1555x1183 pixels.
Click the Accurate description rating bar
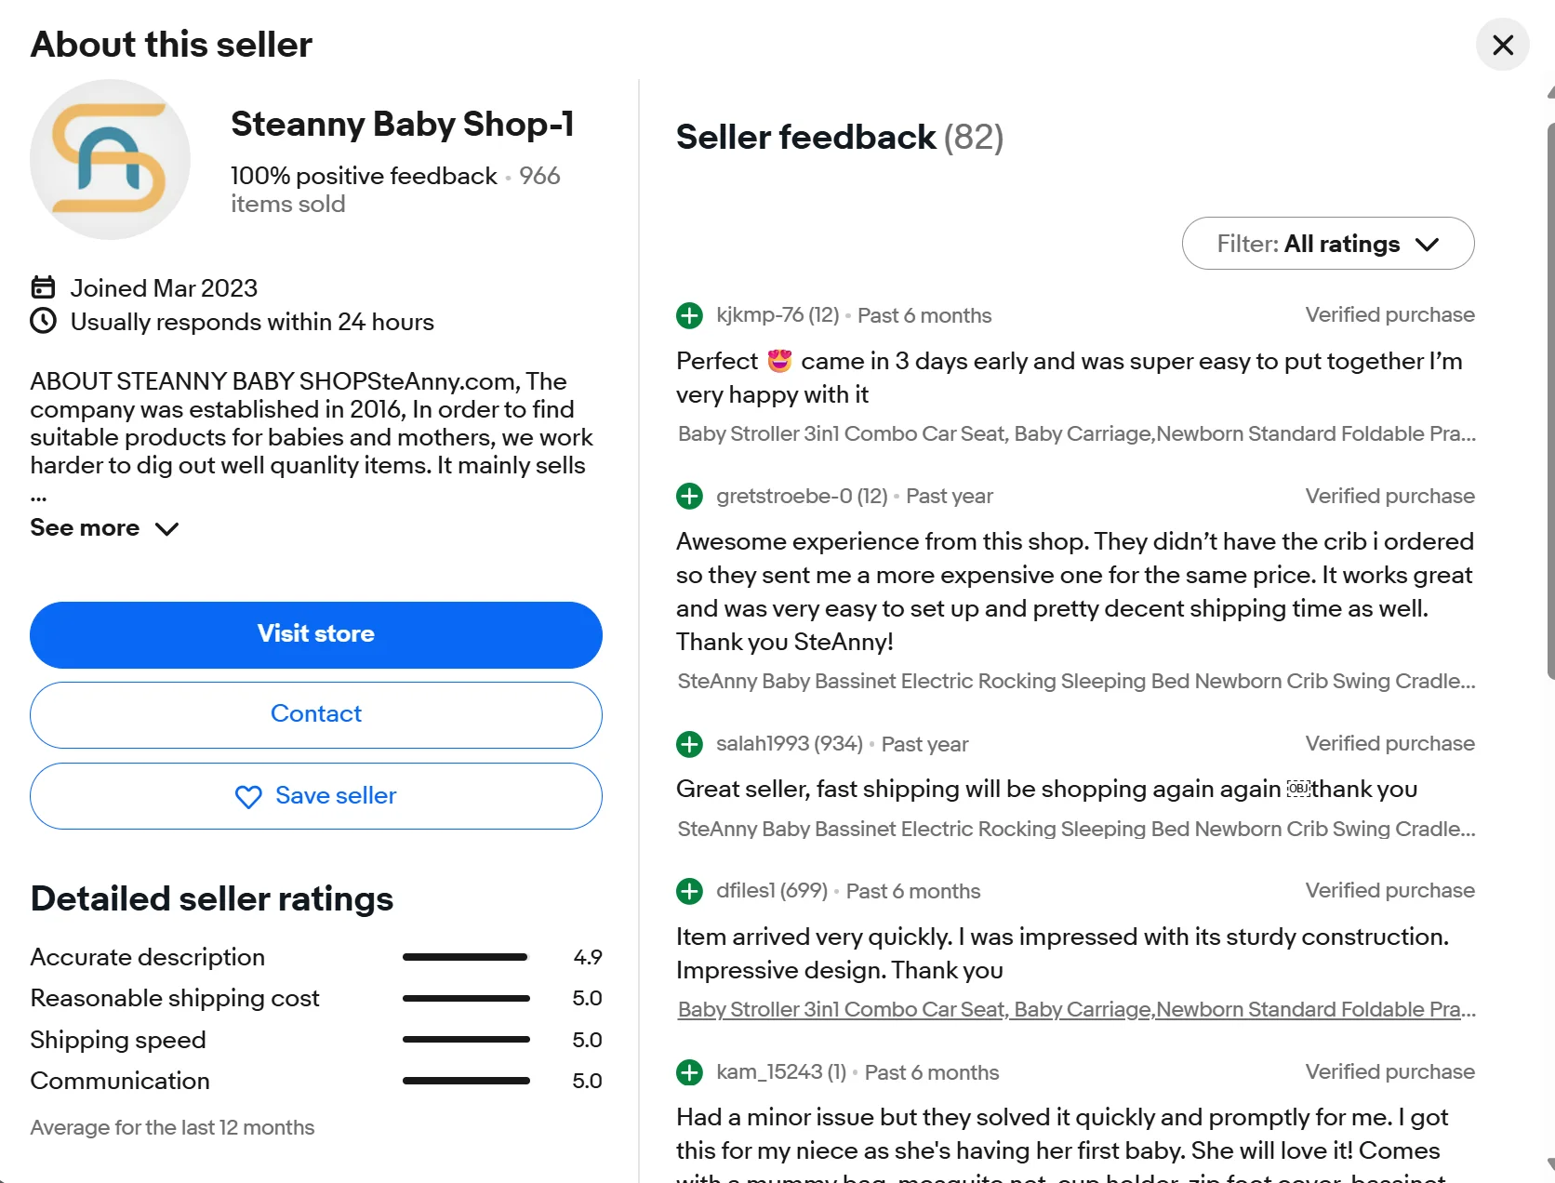465,957
